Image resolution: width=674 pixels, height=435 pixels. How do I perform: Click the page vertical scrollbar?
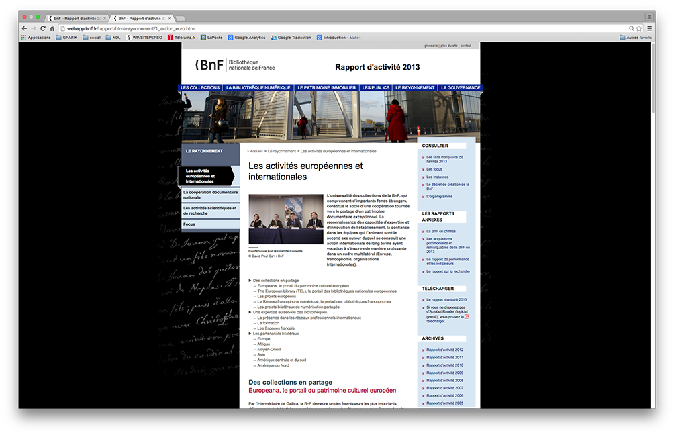(x=653, y=77)
